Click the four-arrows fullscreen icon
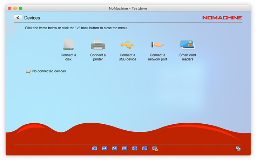The width and height of the screenshot is (256, 160). click(135, 148)
